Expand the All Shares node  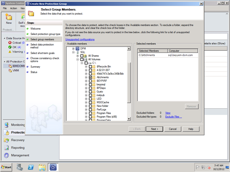(x=78, y=56)
